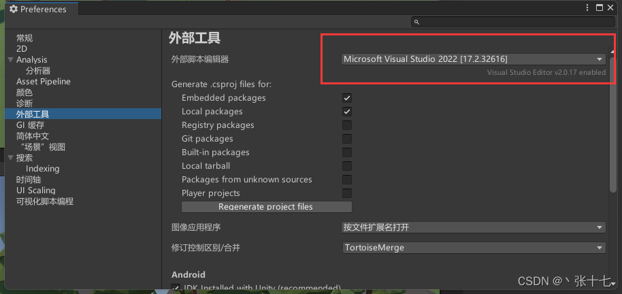This screenshot has width=622, height=294.
Task: Select 简体中文 in the sidebar
Action: [33, 136]
